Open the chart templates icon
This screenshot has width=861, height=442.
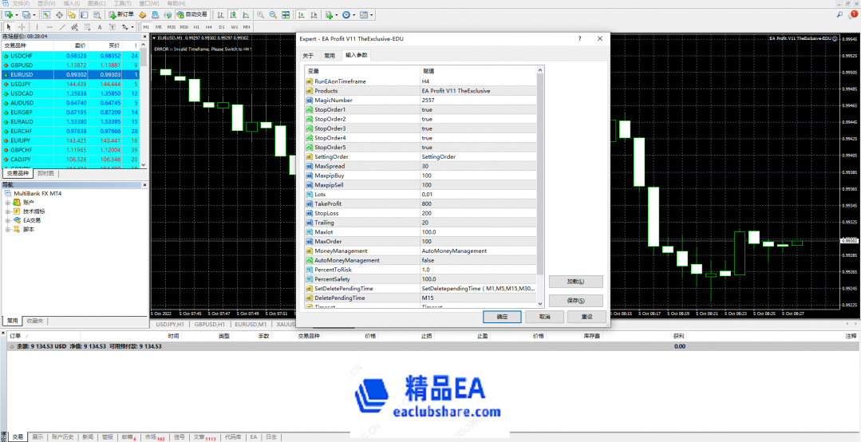point(364,15)
